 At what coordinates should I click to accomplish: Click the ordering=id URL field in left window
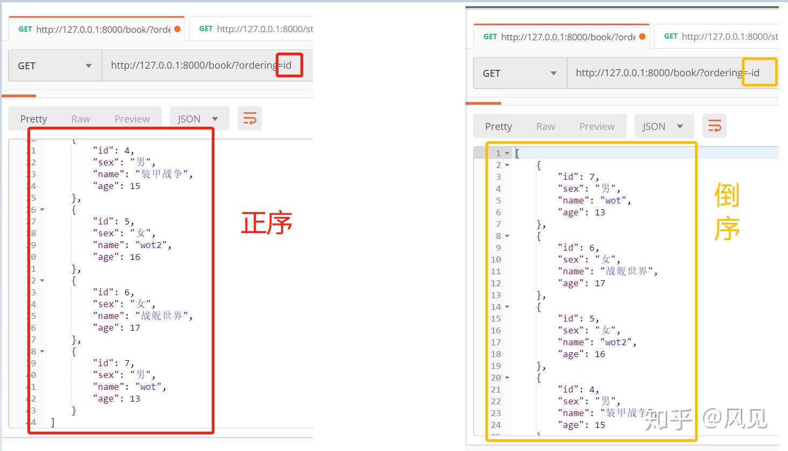pyautogui.click(x=207, y=66)
